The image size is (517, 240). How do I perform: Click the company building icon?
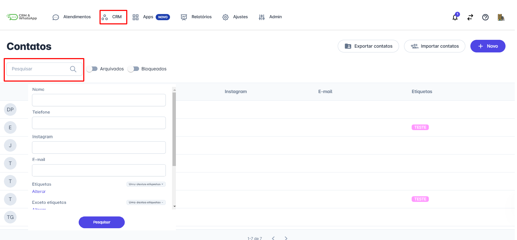pyautogui.click(x=501, y=17)
